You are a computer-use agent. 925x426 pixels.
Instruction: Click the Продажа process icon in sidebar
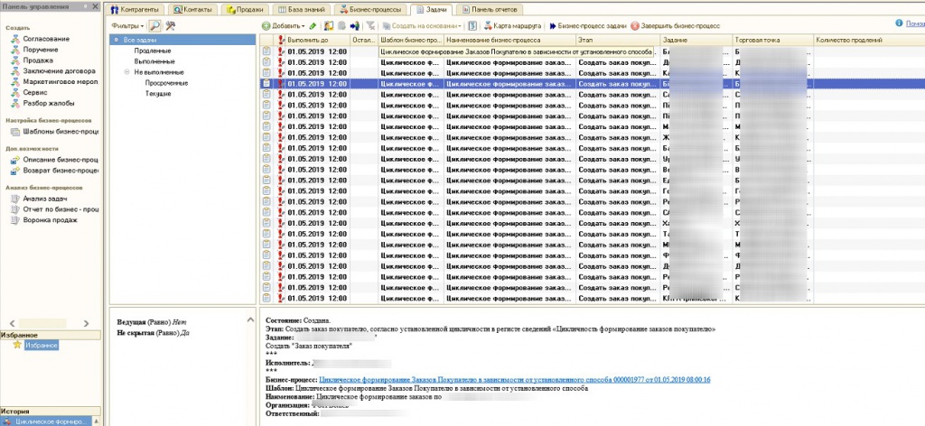15,60
